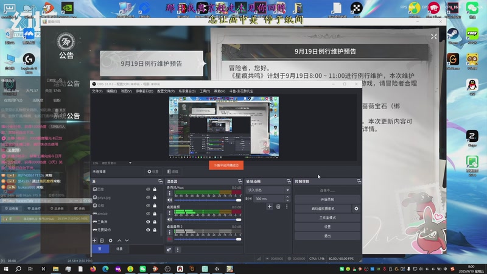
Task: Open 桌面音频 2 channel options menu
Action: pyautogui.click(x=170, y=233)
